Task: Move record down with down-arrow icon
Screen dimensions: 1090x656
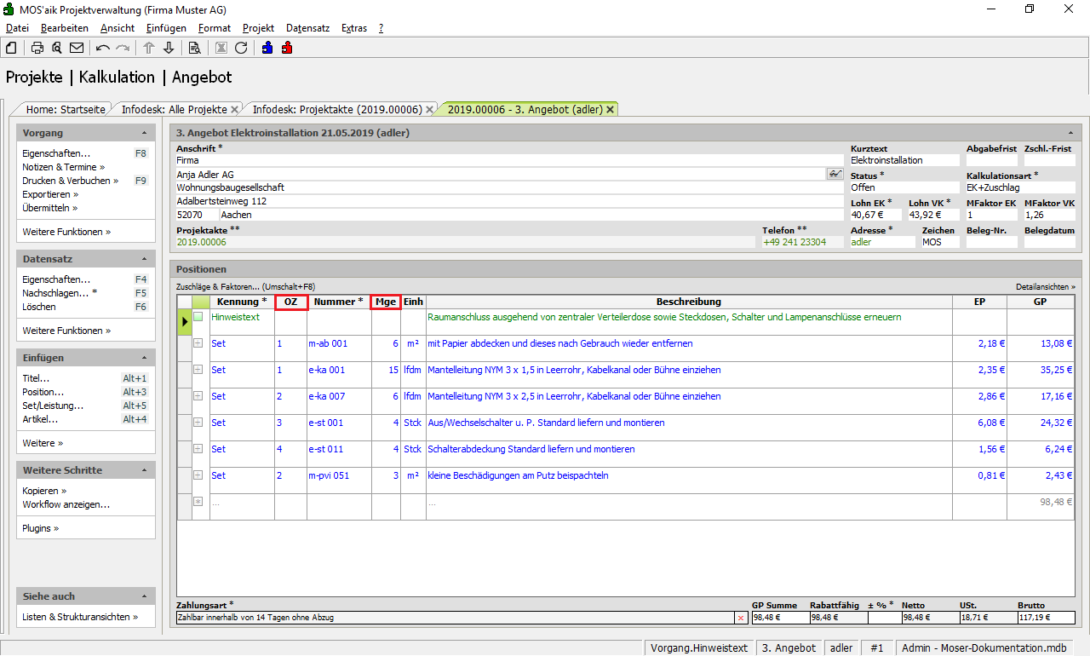Action: pyautogui.click(x=169, y=48)
